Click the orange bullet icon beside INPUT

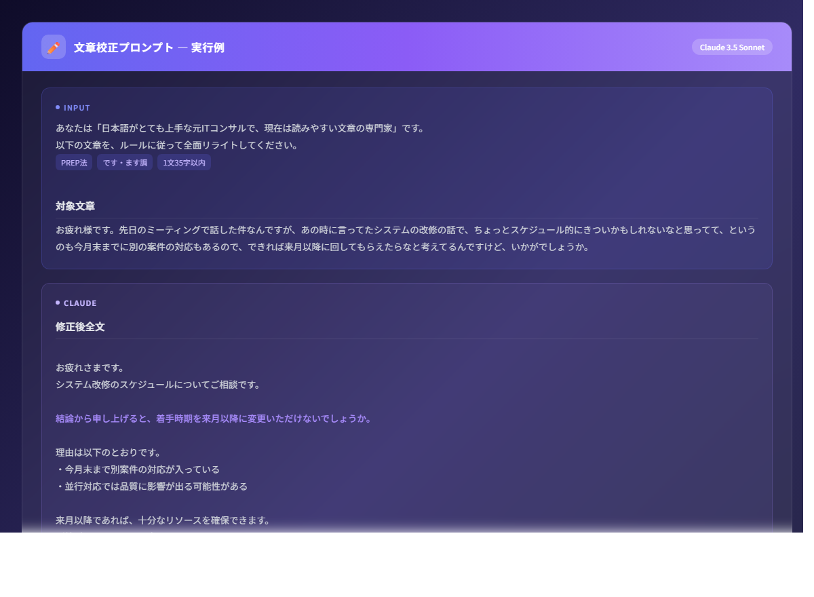tap(58, 107)
